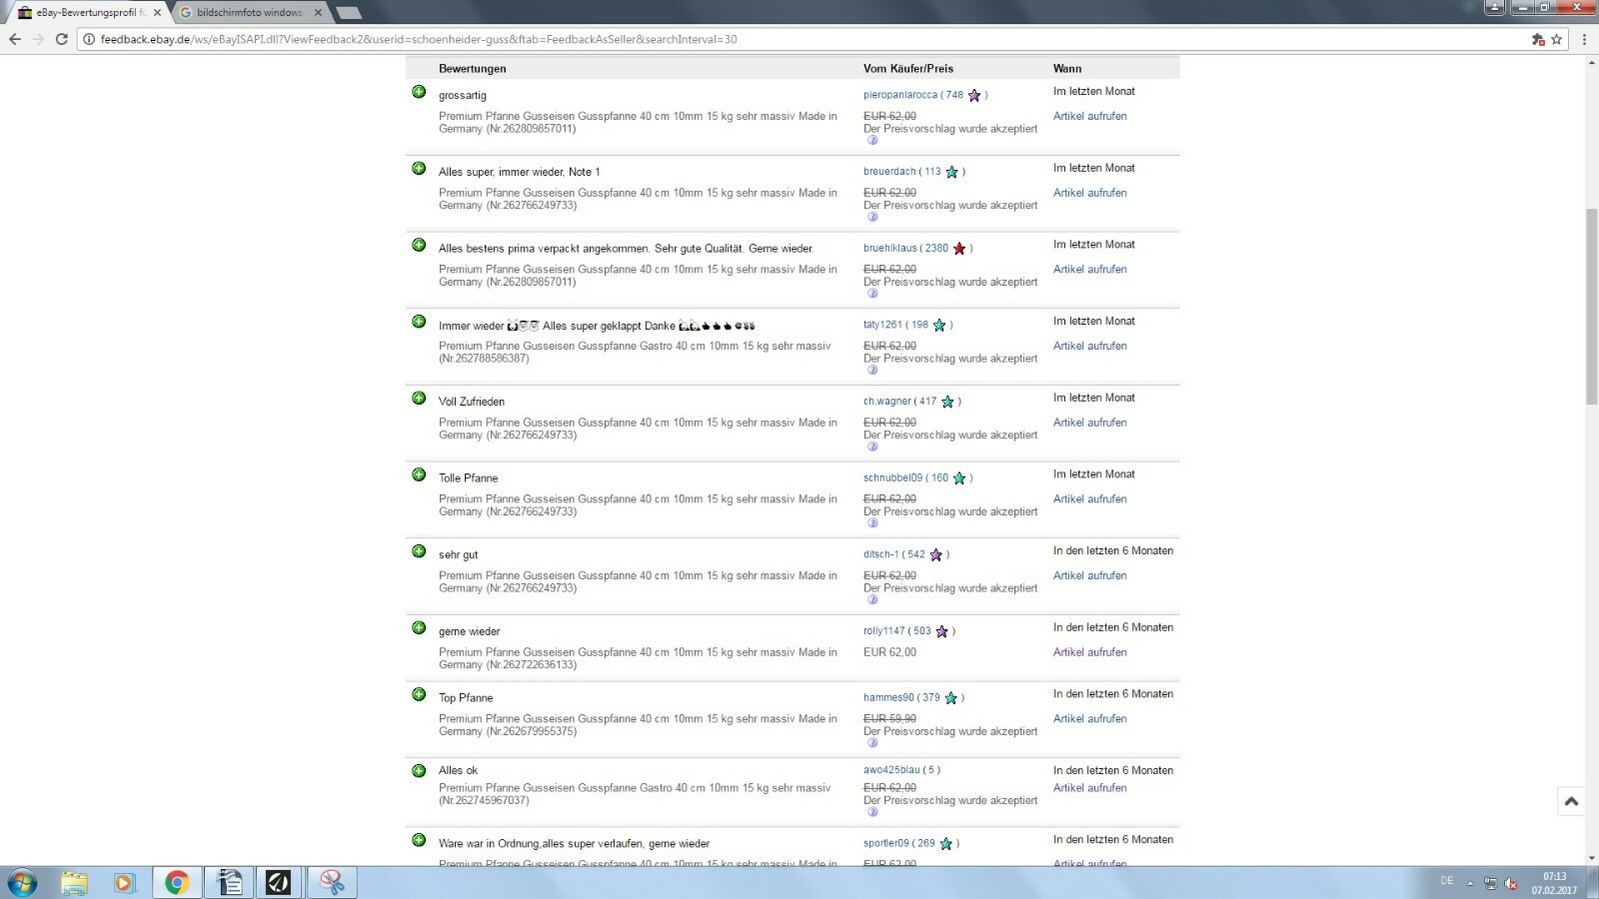Screen dimensions: 1599x899
Task: Click the green plus icon beside 'grossartig'
Action: click(419, 92)
